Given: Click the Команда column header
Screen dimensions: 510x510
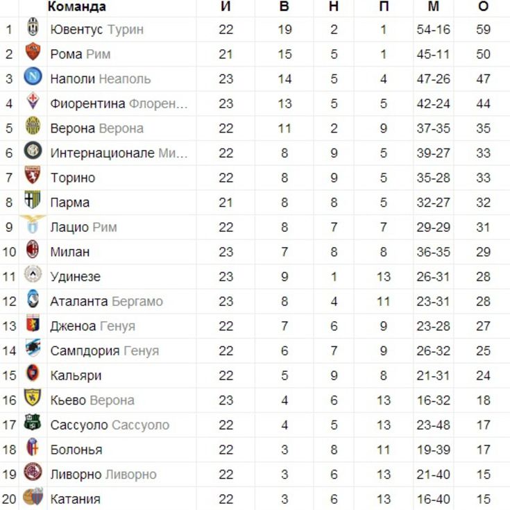Looking at the screenshot, I should 76,7.
